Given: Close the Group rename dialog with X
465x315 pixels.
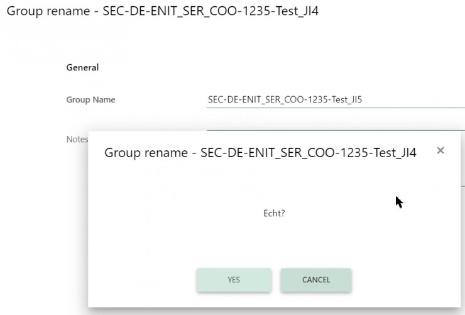Looking at the screenshot, I should (x=440, y=151).
